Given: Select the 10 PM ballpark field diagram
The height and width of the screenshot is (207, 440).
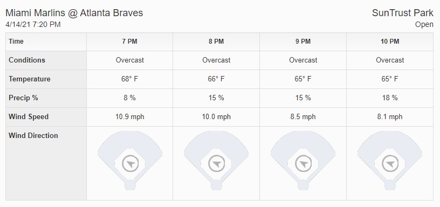Looking at the screenshot, I should click(x=390, y=161).
